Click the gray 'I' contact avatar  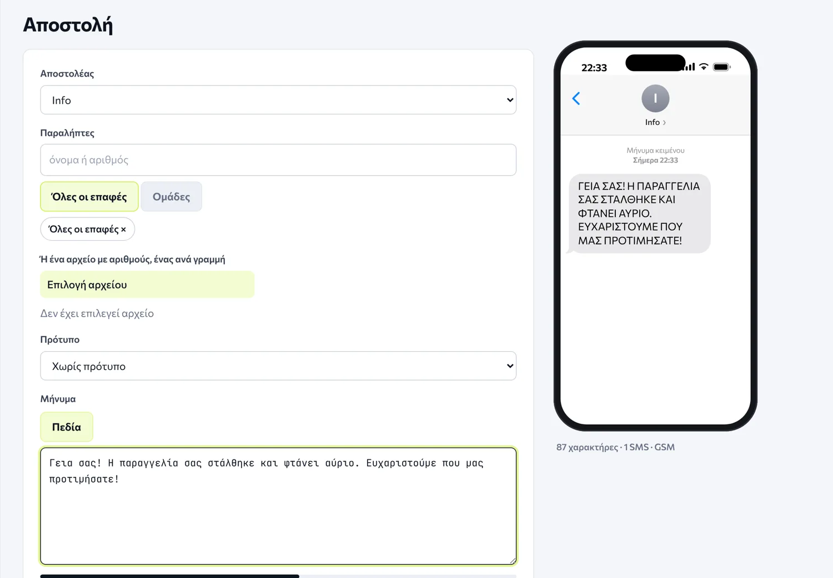[655, 99]
